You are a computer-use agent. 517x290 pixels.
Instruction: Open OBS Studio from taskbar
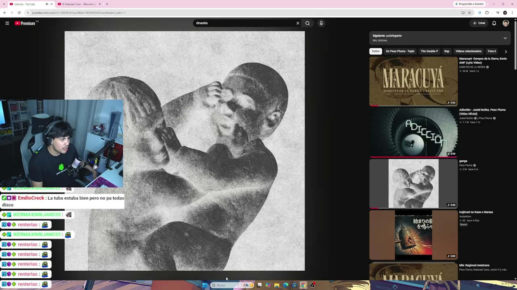tap(312, 285)
